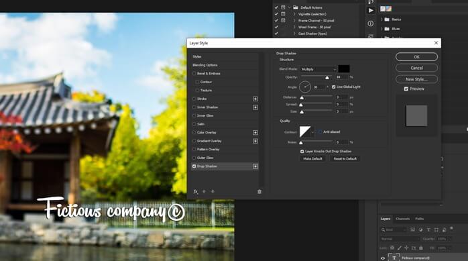Open the black shadow color swatch
468x261 pixels.
[x=344, y=68]
